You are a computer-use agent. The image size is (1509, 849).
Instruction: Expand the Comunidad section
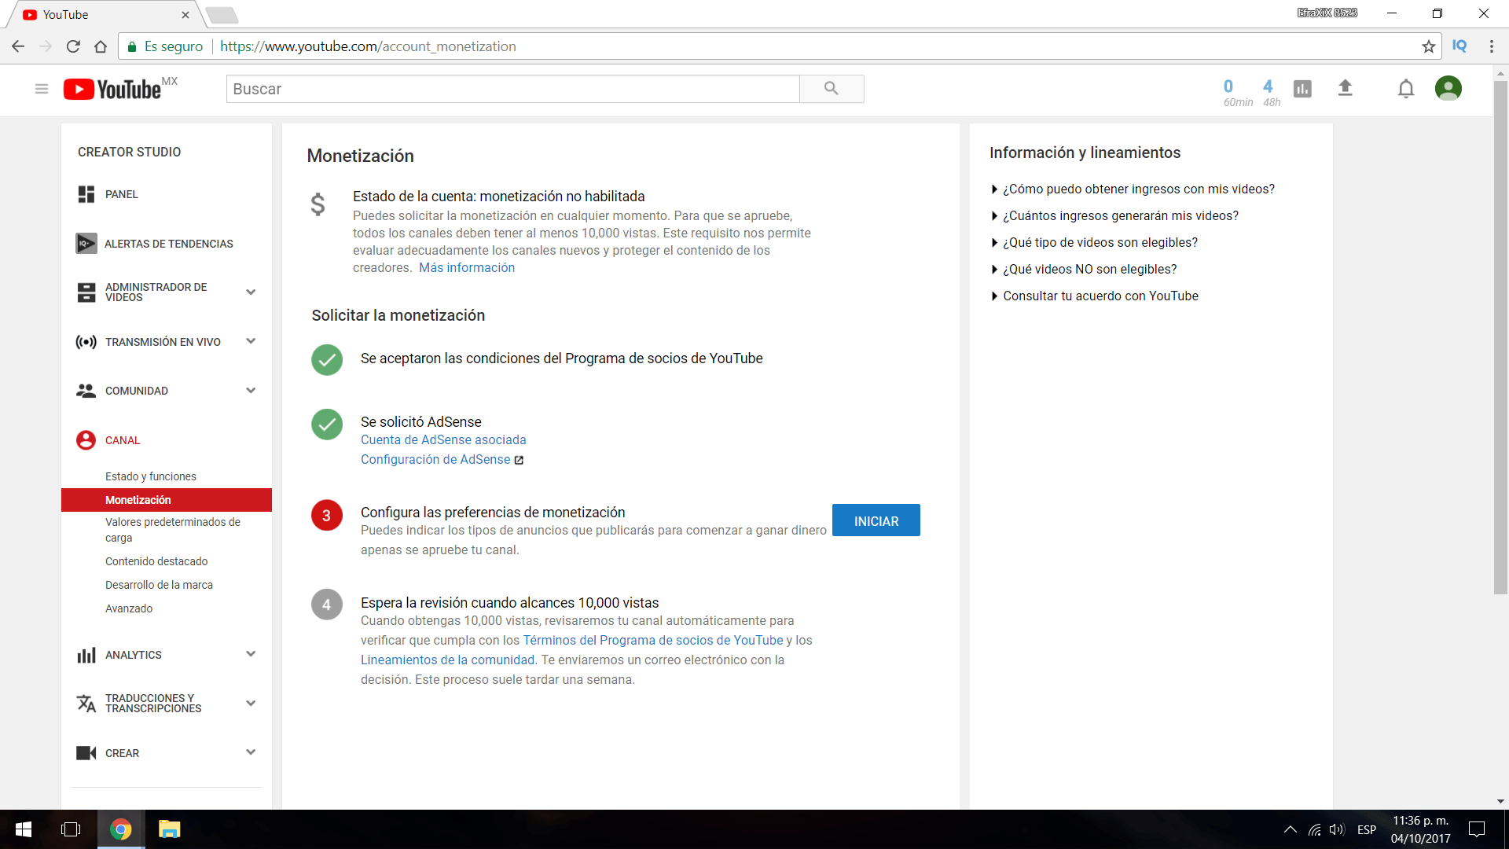(251, 391)
